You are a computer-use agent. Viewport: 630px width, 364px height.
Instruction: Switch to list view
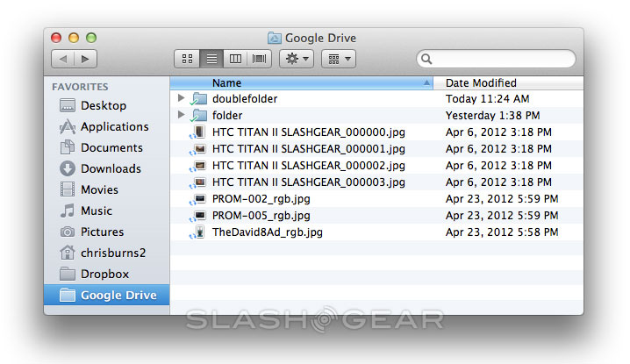pos(211,59)
